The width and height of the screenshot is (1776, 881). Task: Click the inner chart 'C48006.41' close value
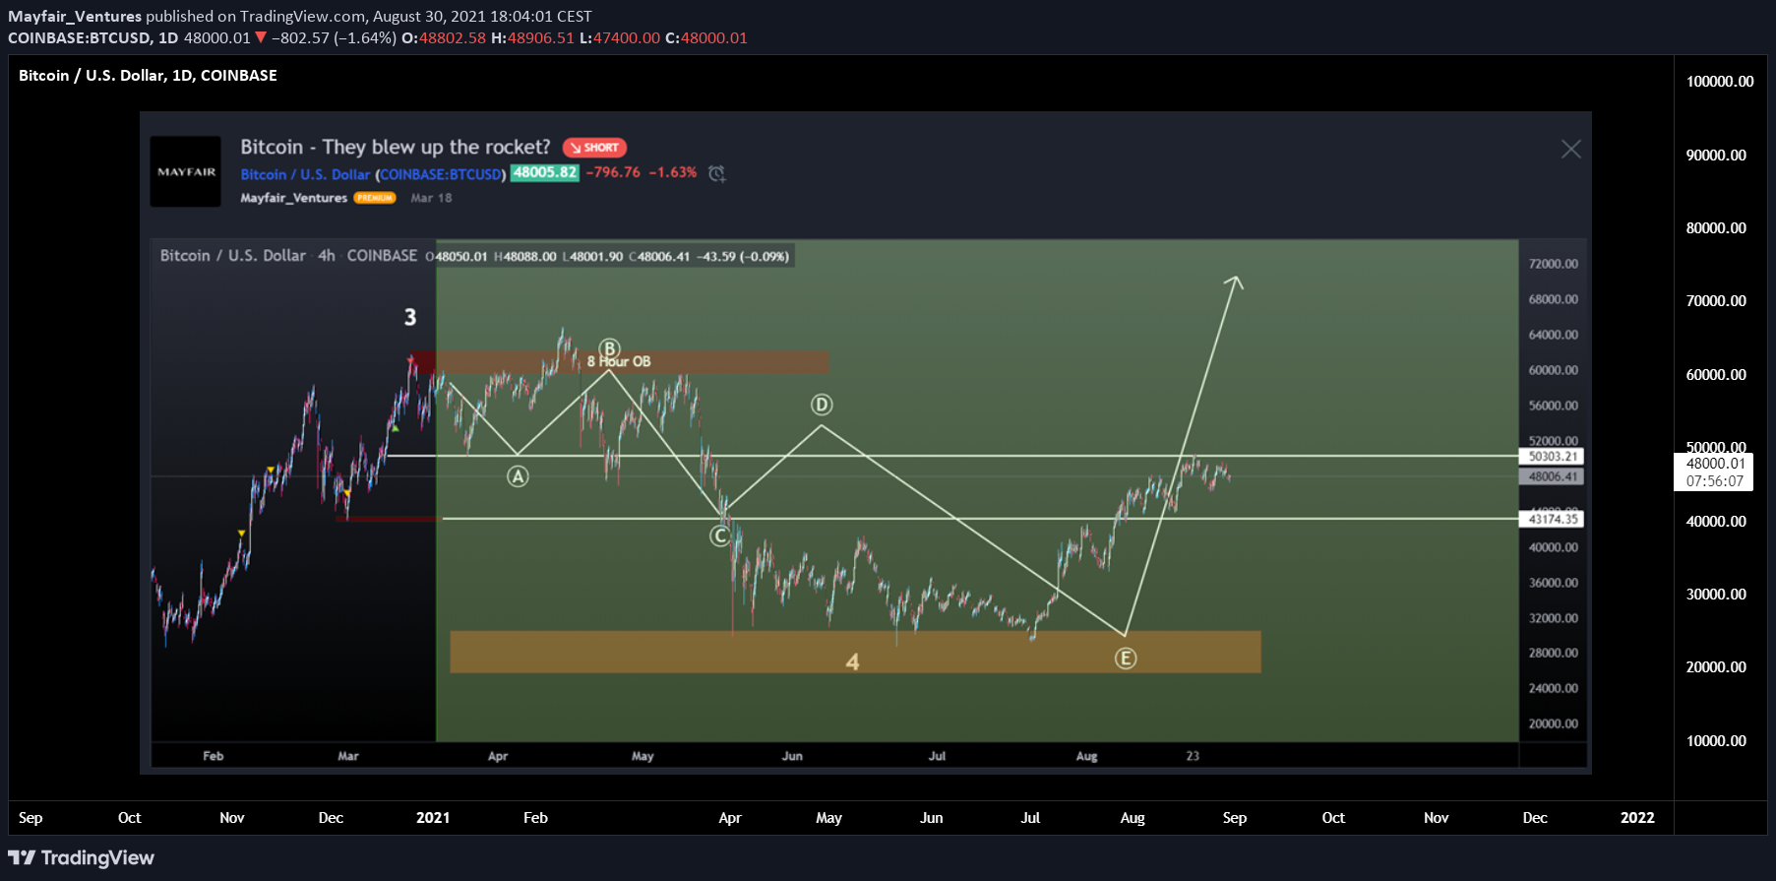pyautogui.click(x=659, y=257)
